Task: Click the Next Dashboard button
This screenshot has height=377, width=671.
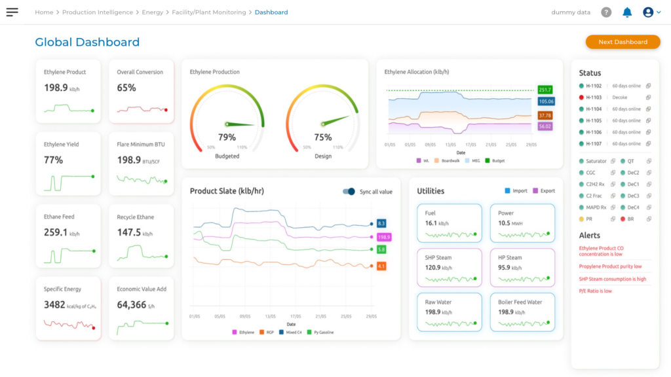Action: pyautogui.click(x=623, y=42)
